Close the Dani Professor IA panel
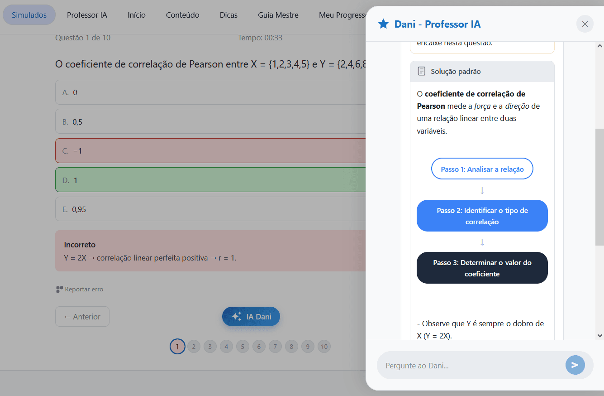The height and width of the screenshot is (396, 604). [585, 24]
